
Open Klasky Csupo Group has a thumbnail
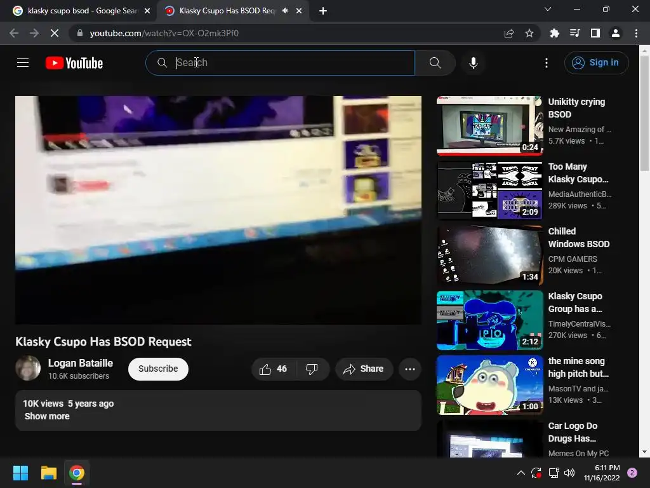point(489,320)
